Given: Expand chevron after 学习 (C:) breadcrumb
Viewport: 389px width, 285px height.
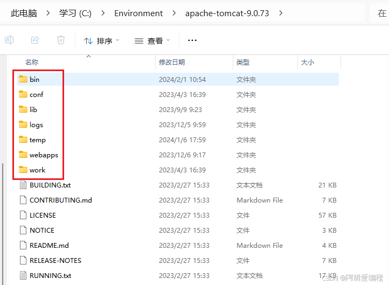Looking at the screenshot, I should (103, 13).
